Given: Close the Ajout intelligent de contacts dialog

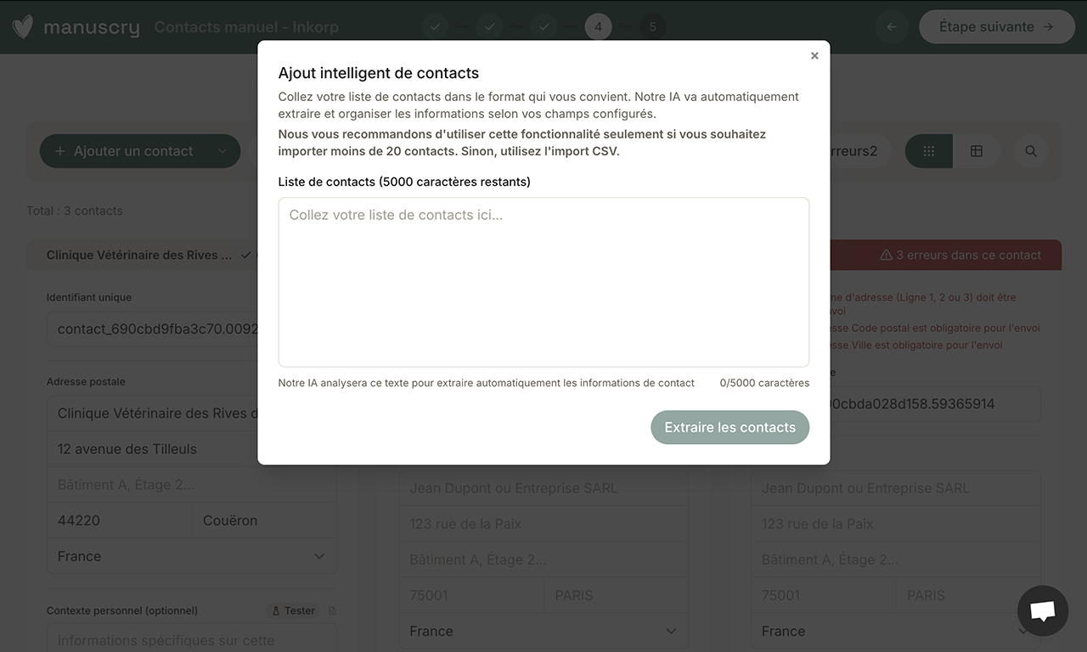Looking at the screenshot, I should tap(814, 55).
